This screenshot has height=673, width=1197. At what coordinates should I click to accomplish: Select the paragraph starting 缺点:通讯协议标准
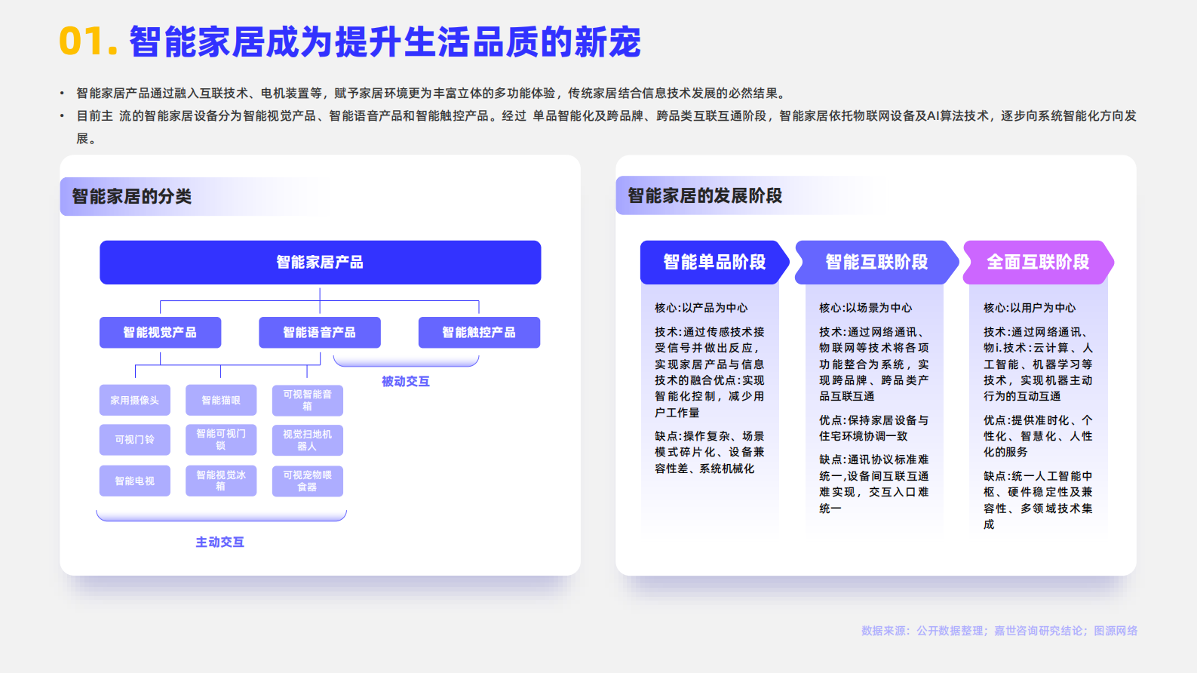point(873,484)
